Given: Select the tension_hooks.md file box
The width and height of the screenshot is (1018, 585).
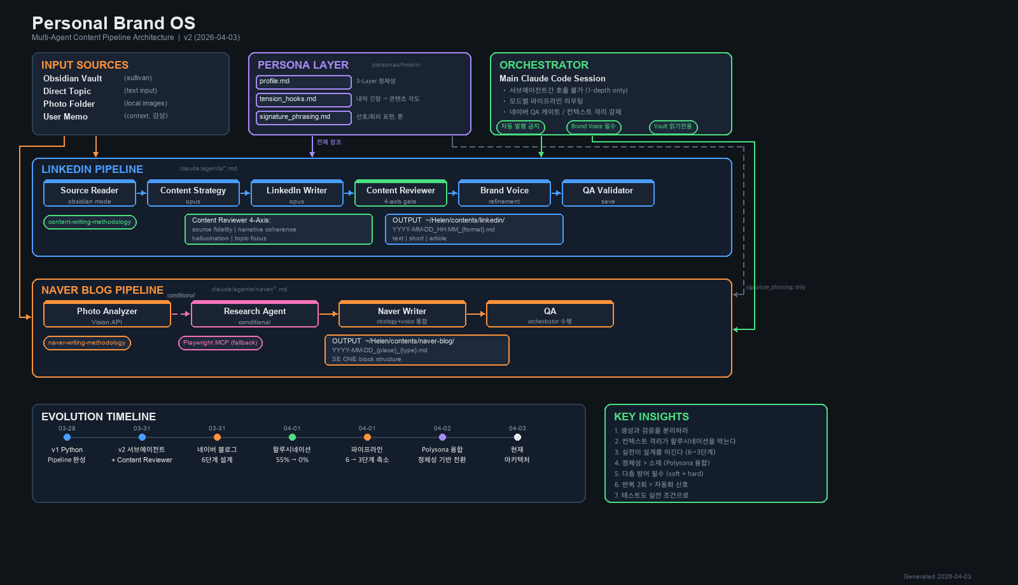Looking at the screenshot, I should [303, 100].
